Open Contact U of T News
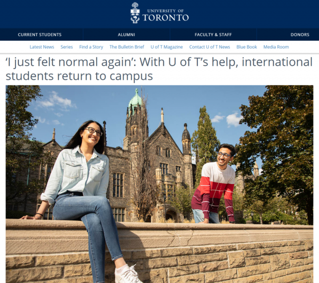Viewport: 319px width, 283px height. click(209, 47)
